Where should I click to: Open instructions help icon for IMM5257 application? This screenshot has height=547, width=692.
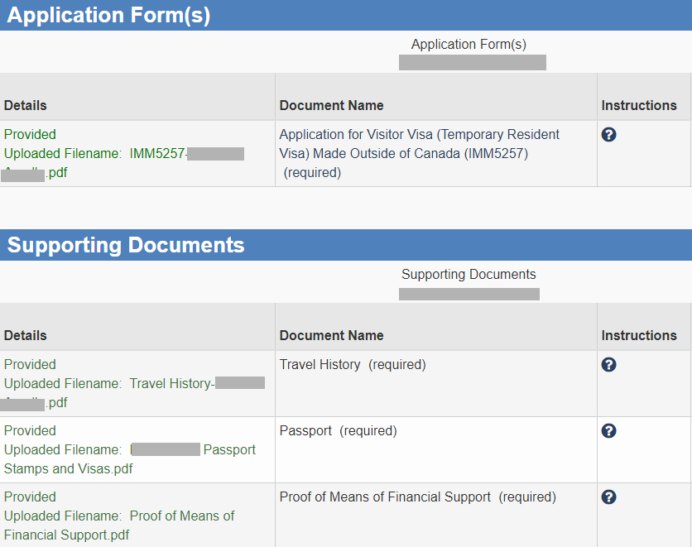609,135
